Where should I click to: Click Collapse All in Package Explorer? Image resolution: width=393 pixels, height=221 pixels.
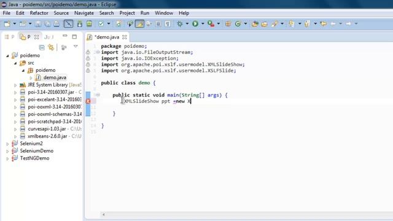(42, 47)
